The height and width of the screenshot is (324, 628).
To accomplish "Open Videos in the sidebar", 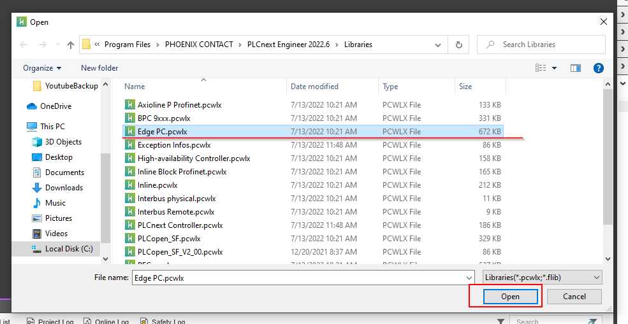I will [x=50, y=233].
